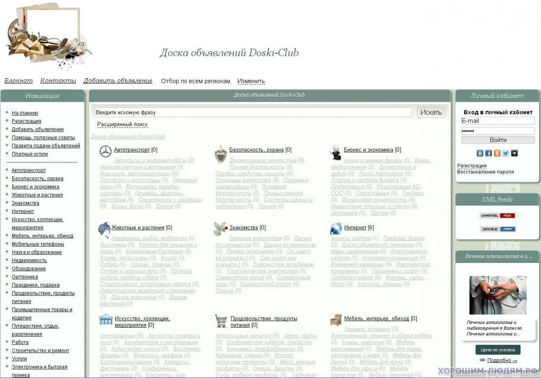Click the museum icon beside Искусство, коллекции
Viewport: 541px width, 378px height.
[106, 320]
